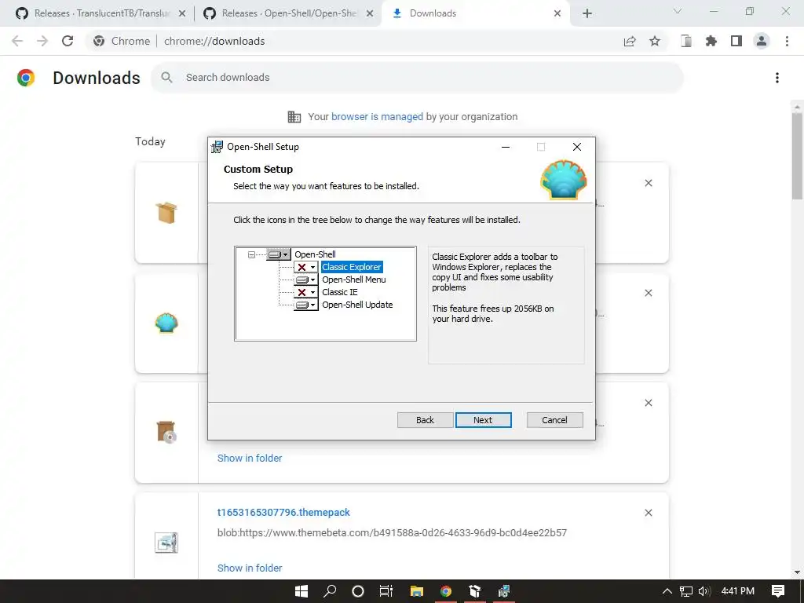Open the volume control in system tray
Viewport: 804px width, 603px height.
(x=704, y=591)
